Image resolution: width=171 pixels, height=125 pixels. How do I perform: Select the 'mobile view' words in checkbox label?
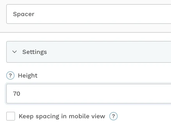tap(87, 116)
